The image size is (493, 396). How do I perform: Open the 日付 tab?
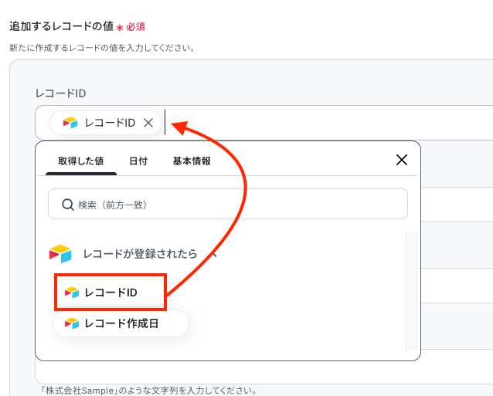point(138,161)
